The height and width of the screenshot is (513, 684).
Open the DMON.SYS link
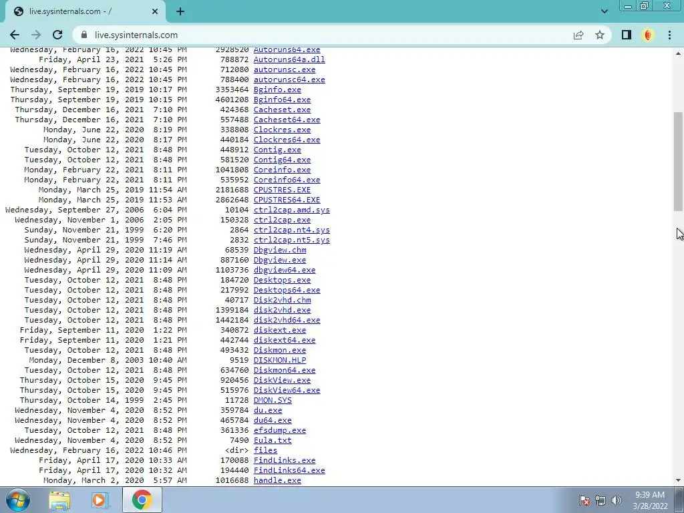[273, 401]
